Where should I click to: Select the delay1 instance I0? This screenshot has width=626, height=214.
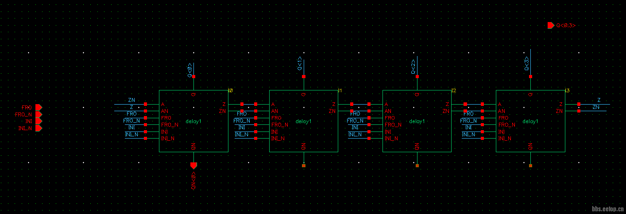click(193, 121)
